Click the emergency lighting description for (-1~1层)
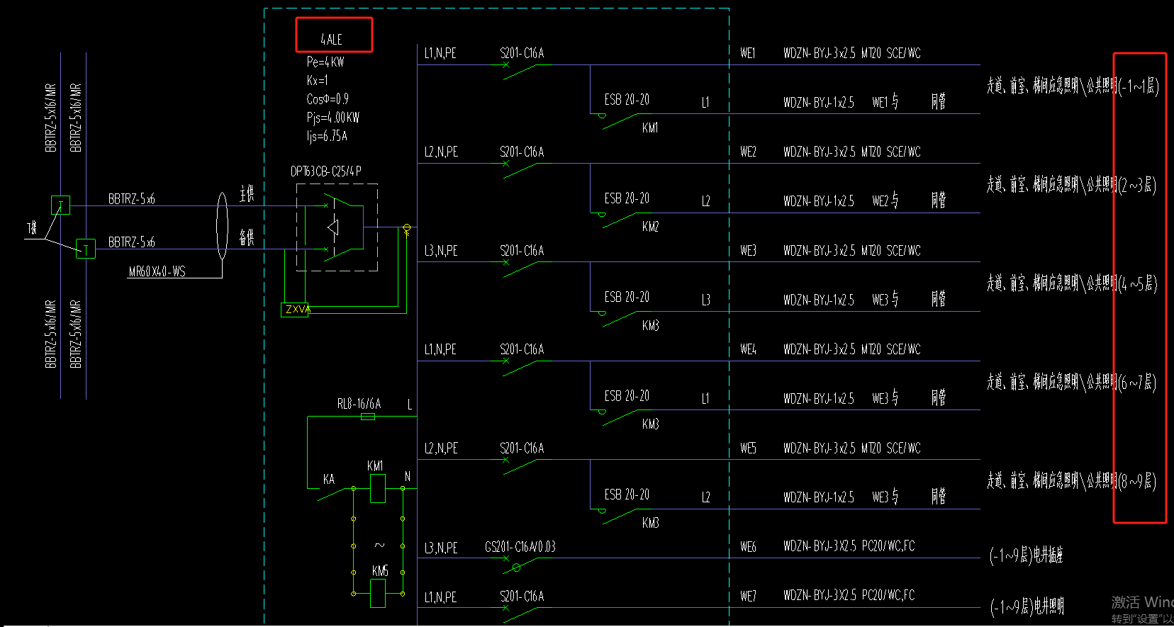1174x627 pixels. 1073,86
